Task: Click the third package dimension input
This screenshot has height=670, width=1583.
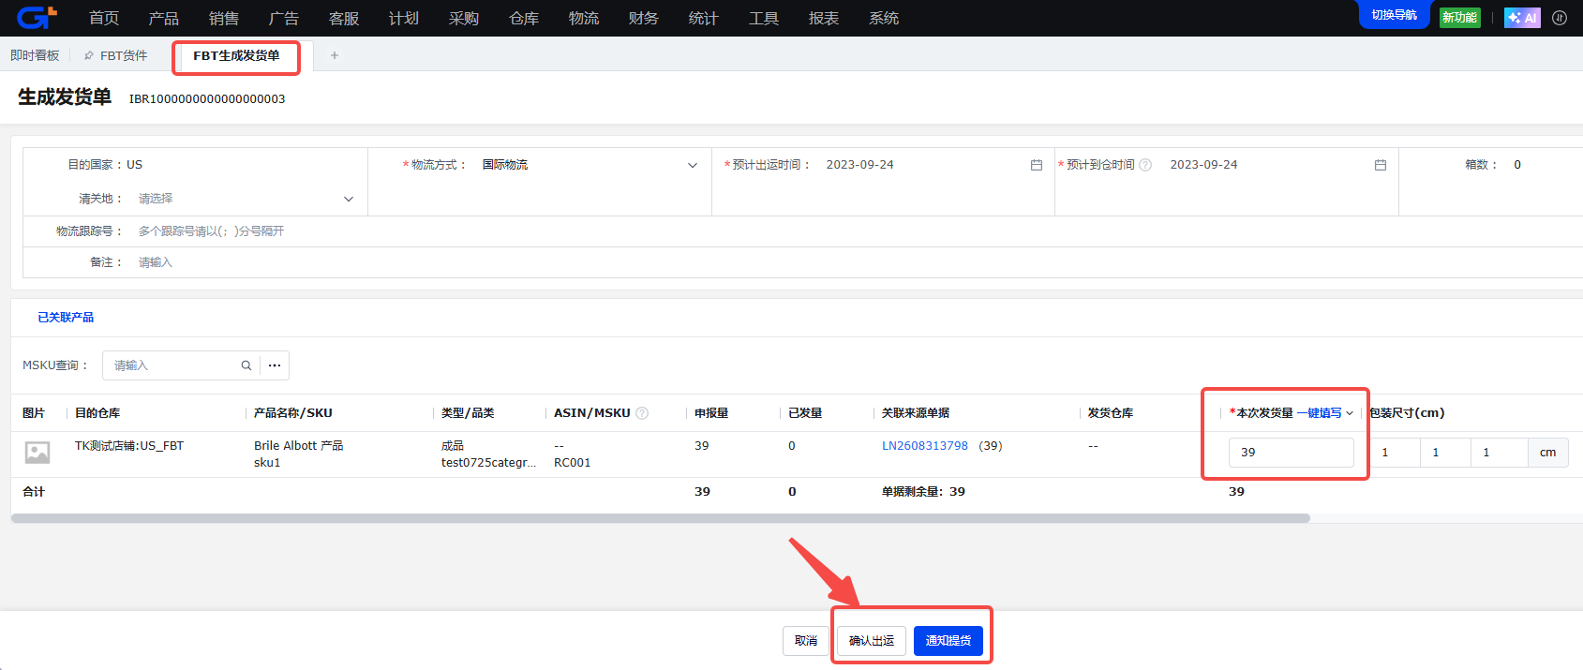Action: (1498, 453)
